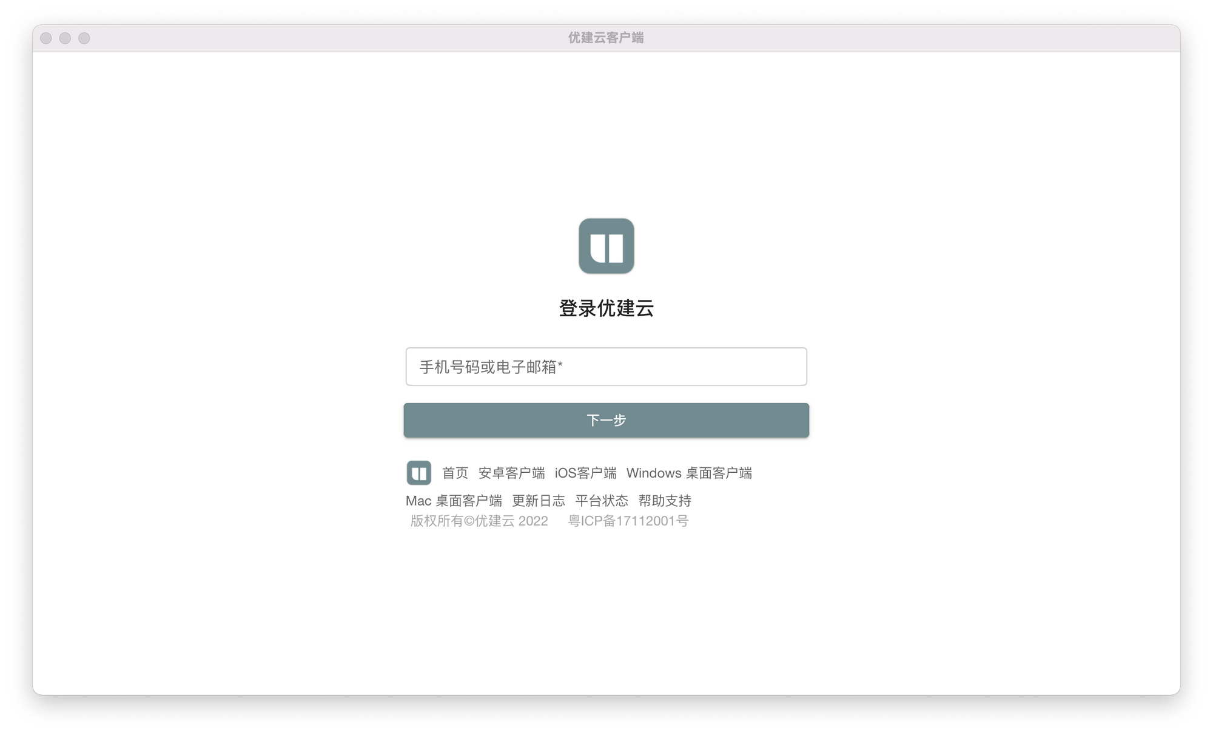The height and width of the screenshot is (735, 1213).
Task: Open the 首页 link
Action: pyautogui.click(x=455, y=473)
